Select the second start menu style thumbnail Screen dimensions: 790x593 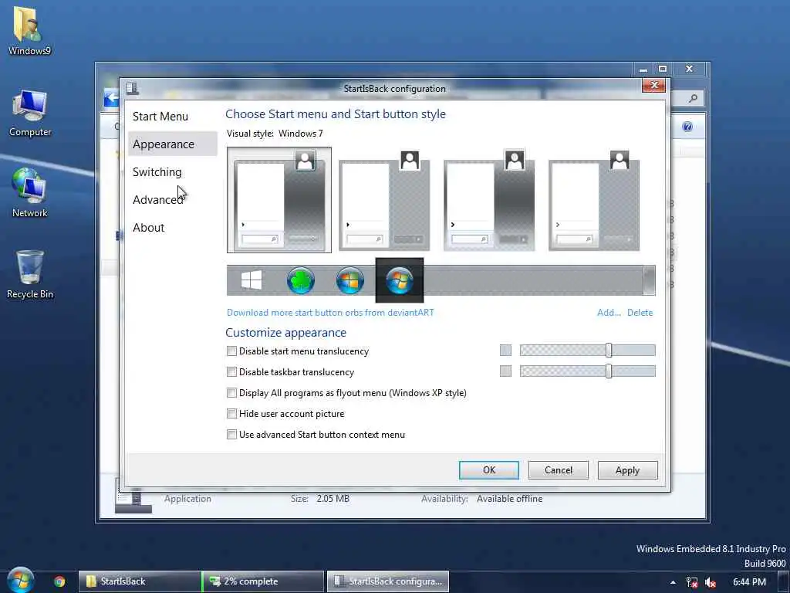coord(384,200)
